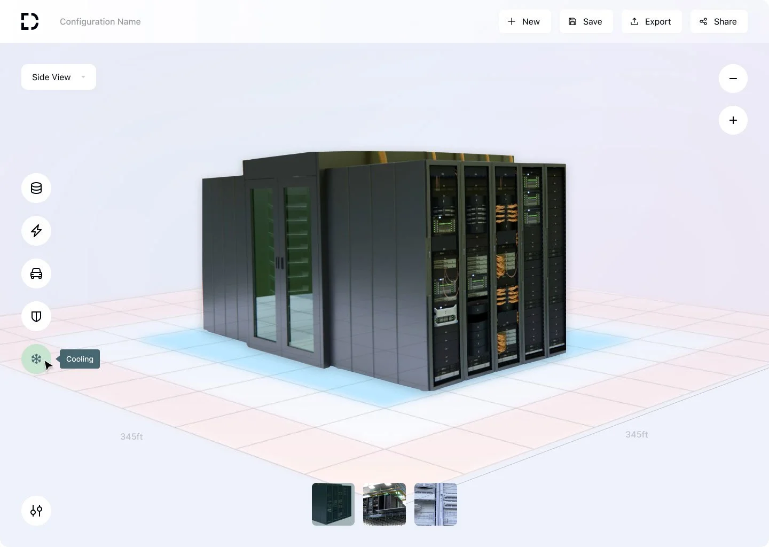Select the data center interior thumbnail
This screenshot has height=547, width=769.
coord(384,504)
